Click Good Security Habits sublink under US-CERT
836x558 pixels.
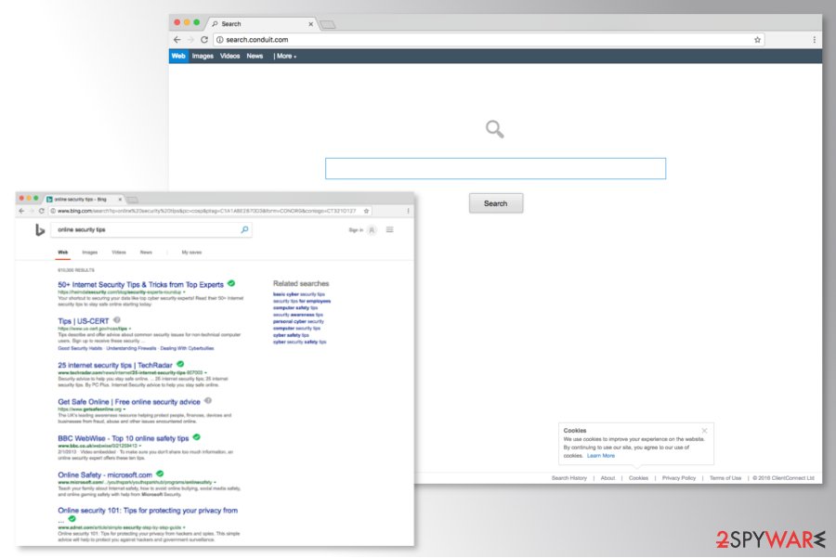pyautogui.click(x=80, y=348)
